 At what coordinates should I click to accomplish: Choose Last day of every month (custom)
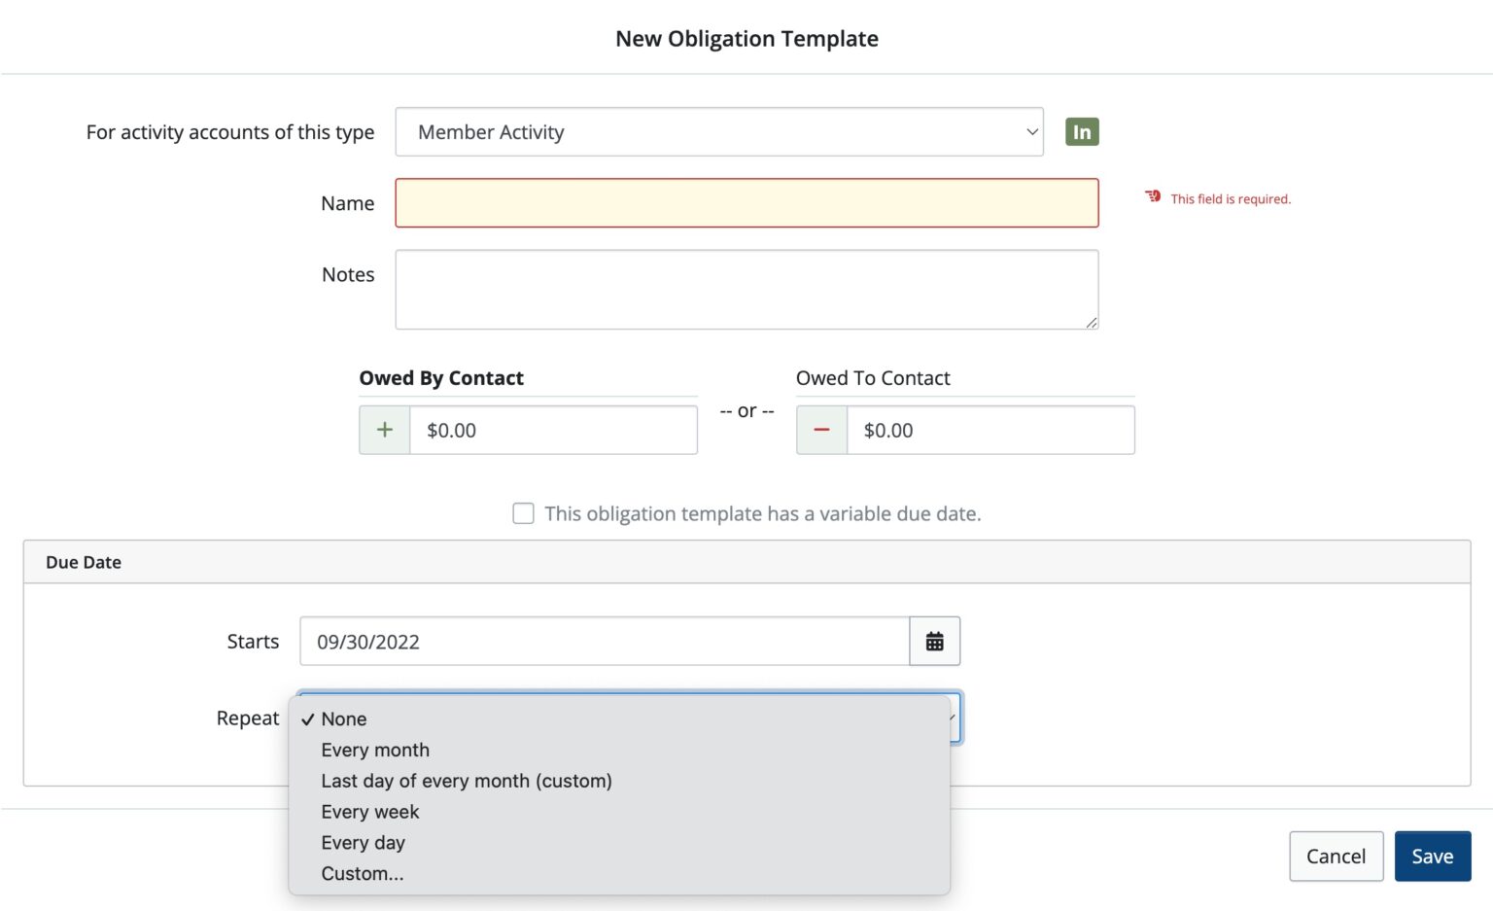(466, 781)
